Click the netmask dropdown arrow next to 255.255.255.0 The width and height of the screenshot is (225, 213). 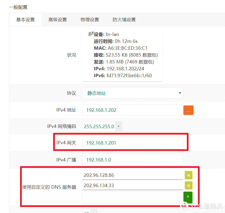[118, 126]
